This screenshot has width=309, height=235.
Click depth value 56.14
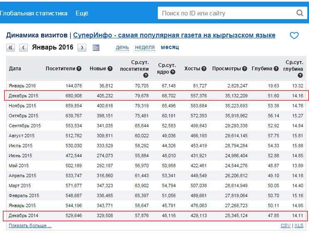coord(273,116)
